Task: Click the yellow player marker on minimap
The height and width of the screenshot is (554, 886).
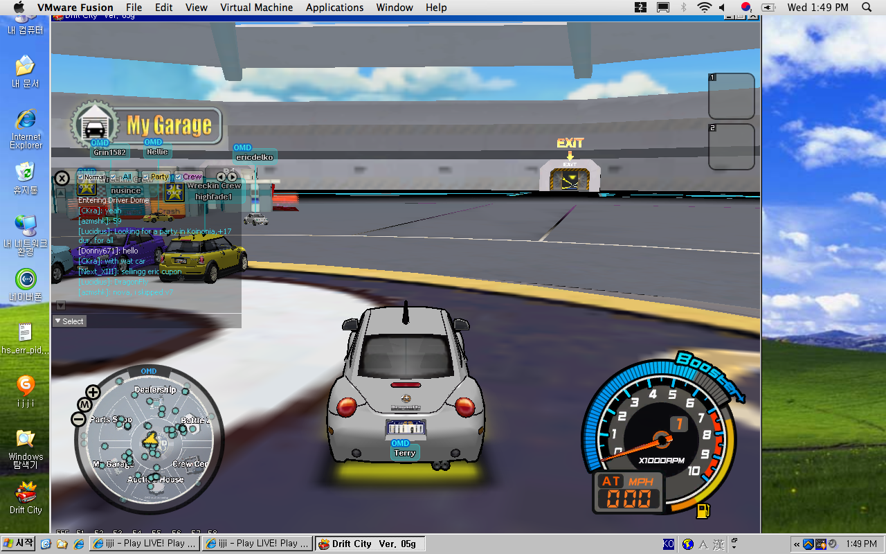Action: point(150,439)
